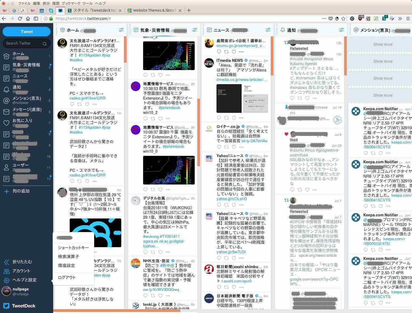Click the last Show more gap in メンション column
Screen dimensions: 412x313
pyautogui.click(x=383, y=95)
